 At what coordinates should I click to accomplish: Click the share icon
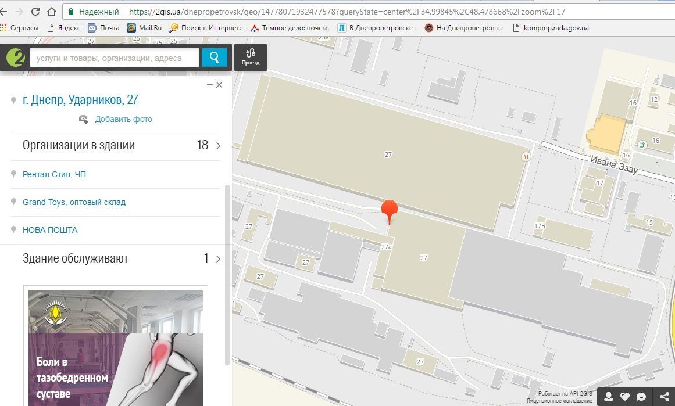point(664,397)
